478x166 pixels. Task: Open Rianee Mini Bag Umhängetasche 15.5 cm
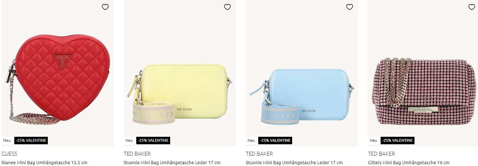coord(44,163)
